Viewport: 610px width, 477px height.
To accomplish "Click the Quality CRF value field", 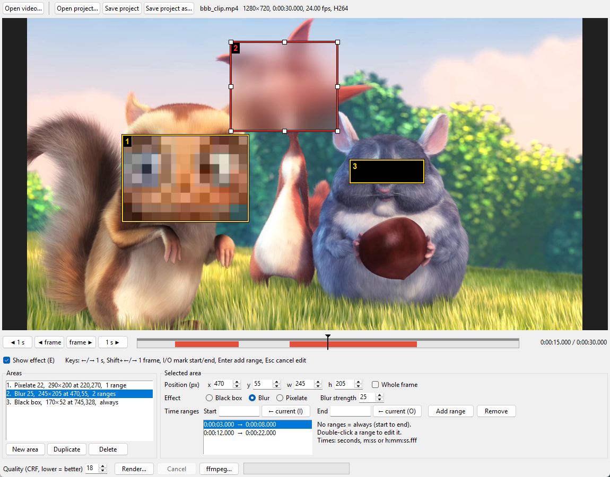I will point(92,468).
